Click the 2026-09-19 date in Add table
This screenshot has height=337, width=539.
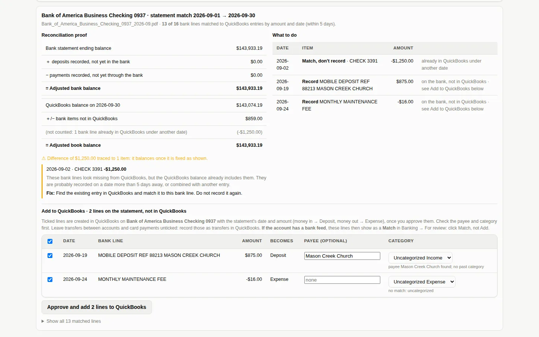point(75,255)
